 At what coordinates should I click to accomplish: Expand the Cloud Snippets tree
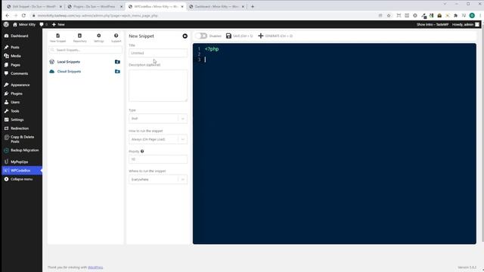click(x=69, y=71)
